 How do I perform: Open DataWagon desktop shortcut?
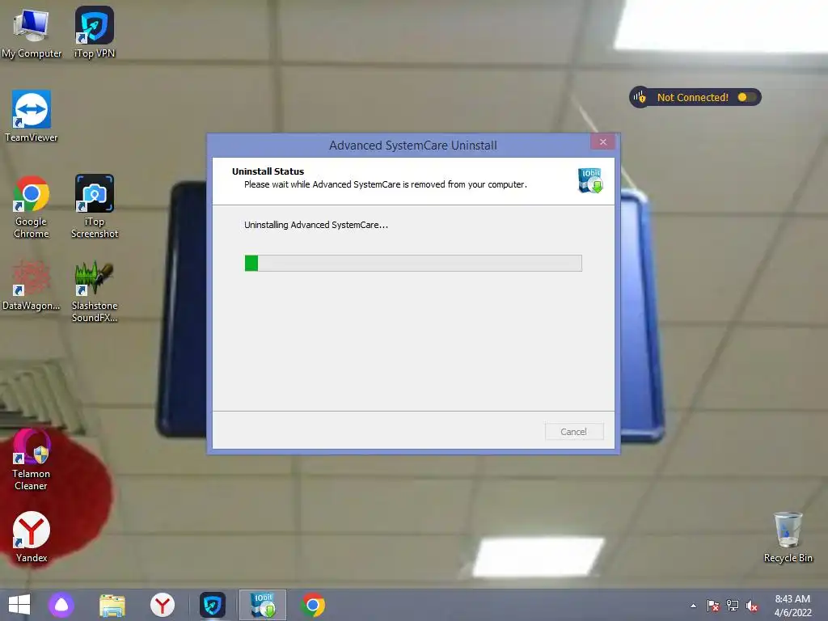(x=32, y=285)
